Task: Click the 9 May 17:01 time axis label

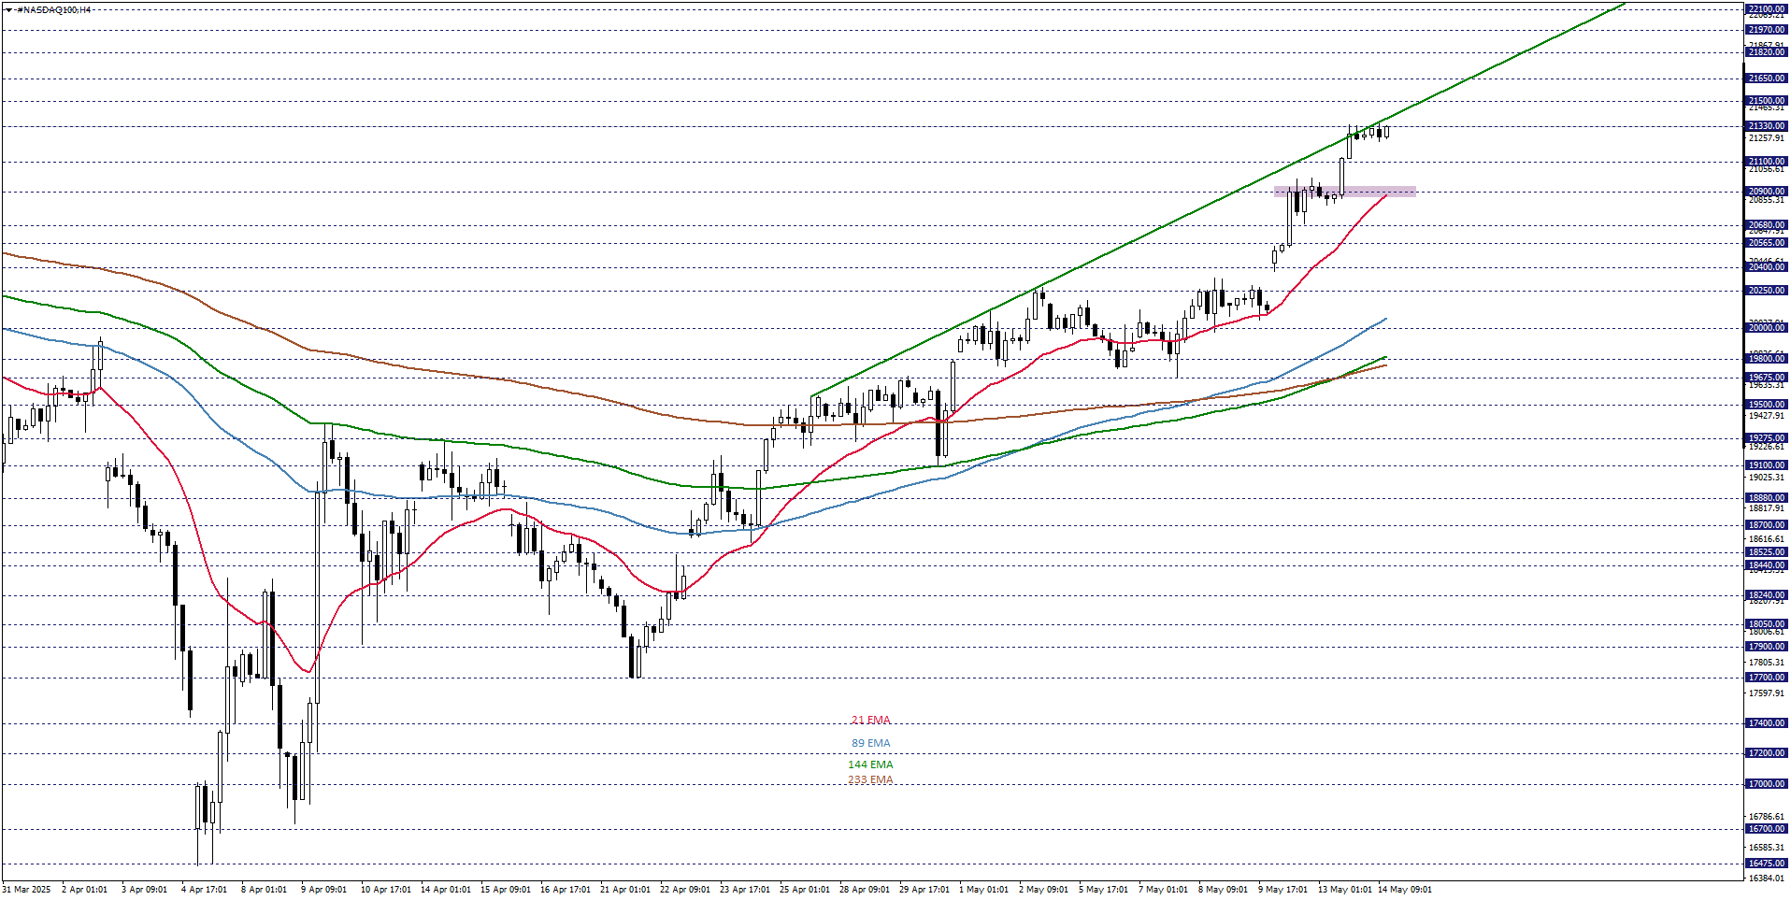Action: point(1282,890)
